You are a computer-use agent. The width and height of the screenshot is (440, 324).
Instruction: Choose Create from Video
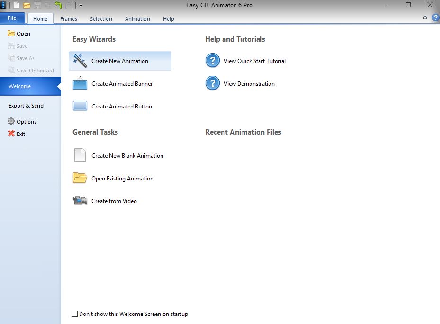point(120,201)
